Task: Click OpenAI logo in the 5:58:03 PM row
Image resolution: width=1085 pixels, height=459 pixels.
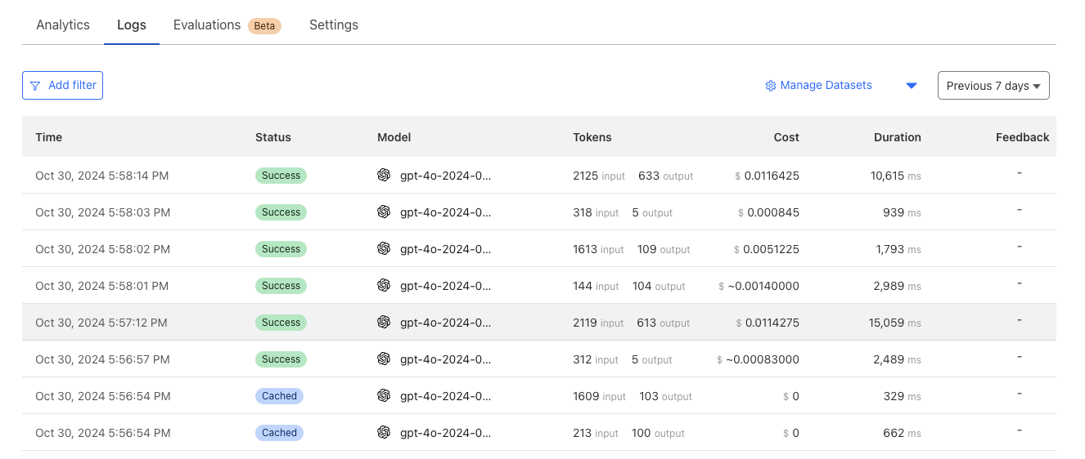Action: click(384, 212)
